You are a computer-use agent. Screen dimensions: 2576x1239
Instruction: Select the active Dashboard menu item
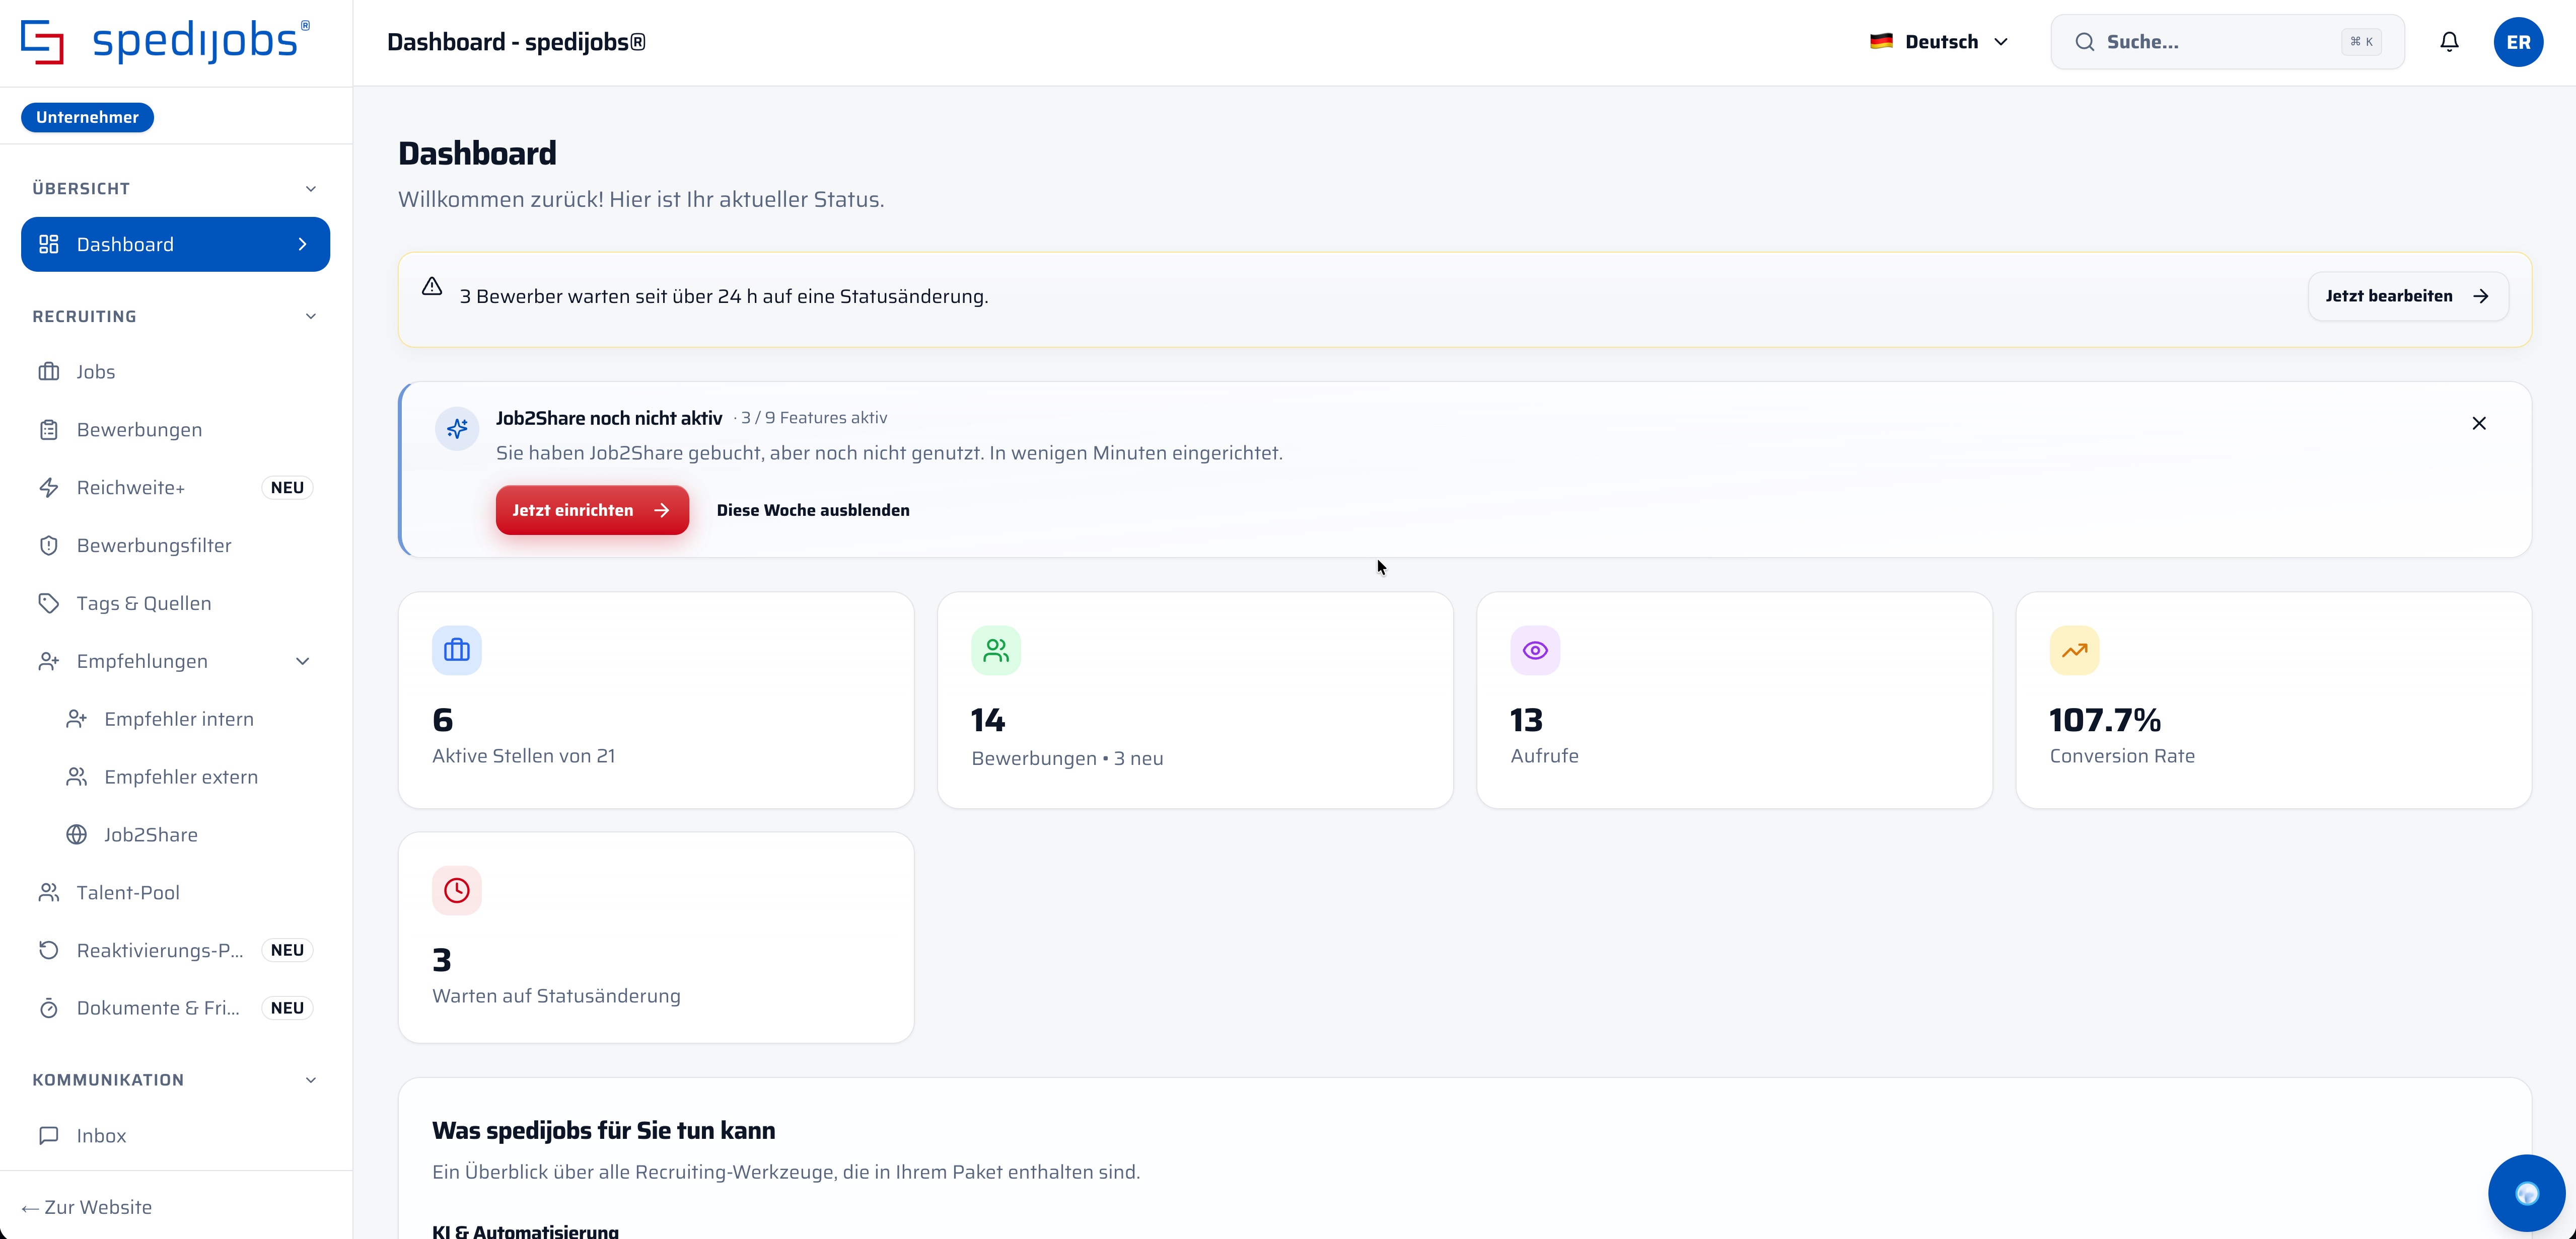pos(175,245)
